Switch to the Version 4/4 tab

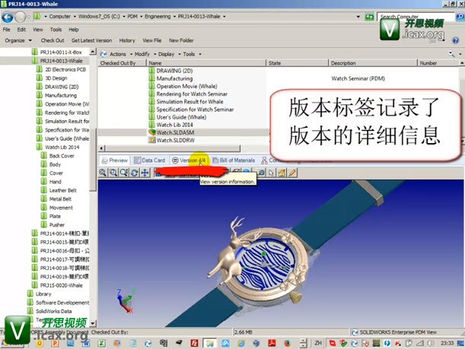pos(189,160)
